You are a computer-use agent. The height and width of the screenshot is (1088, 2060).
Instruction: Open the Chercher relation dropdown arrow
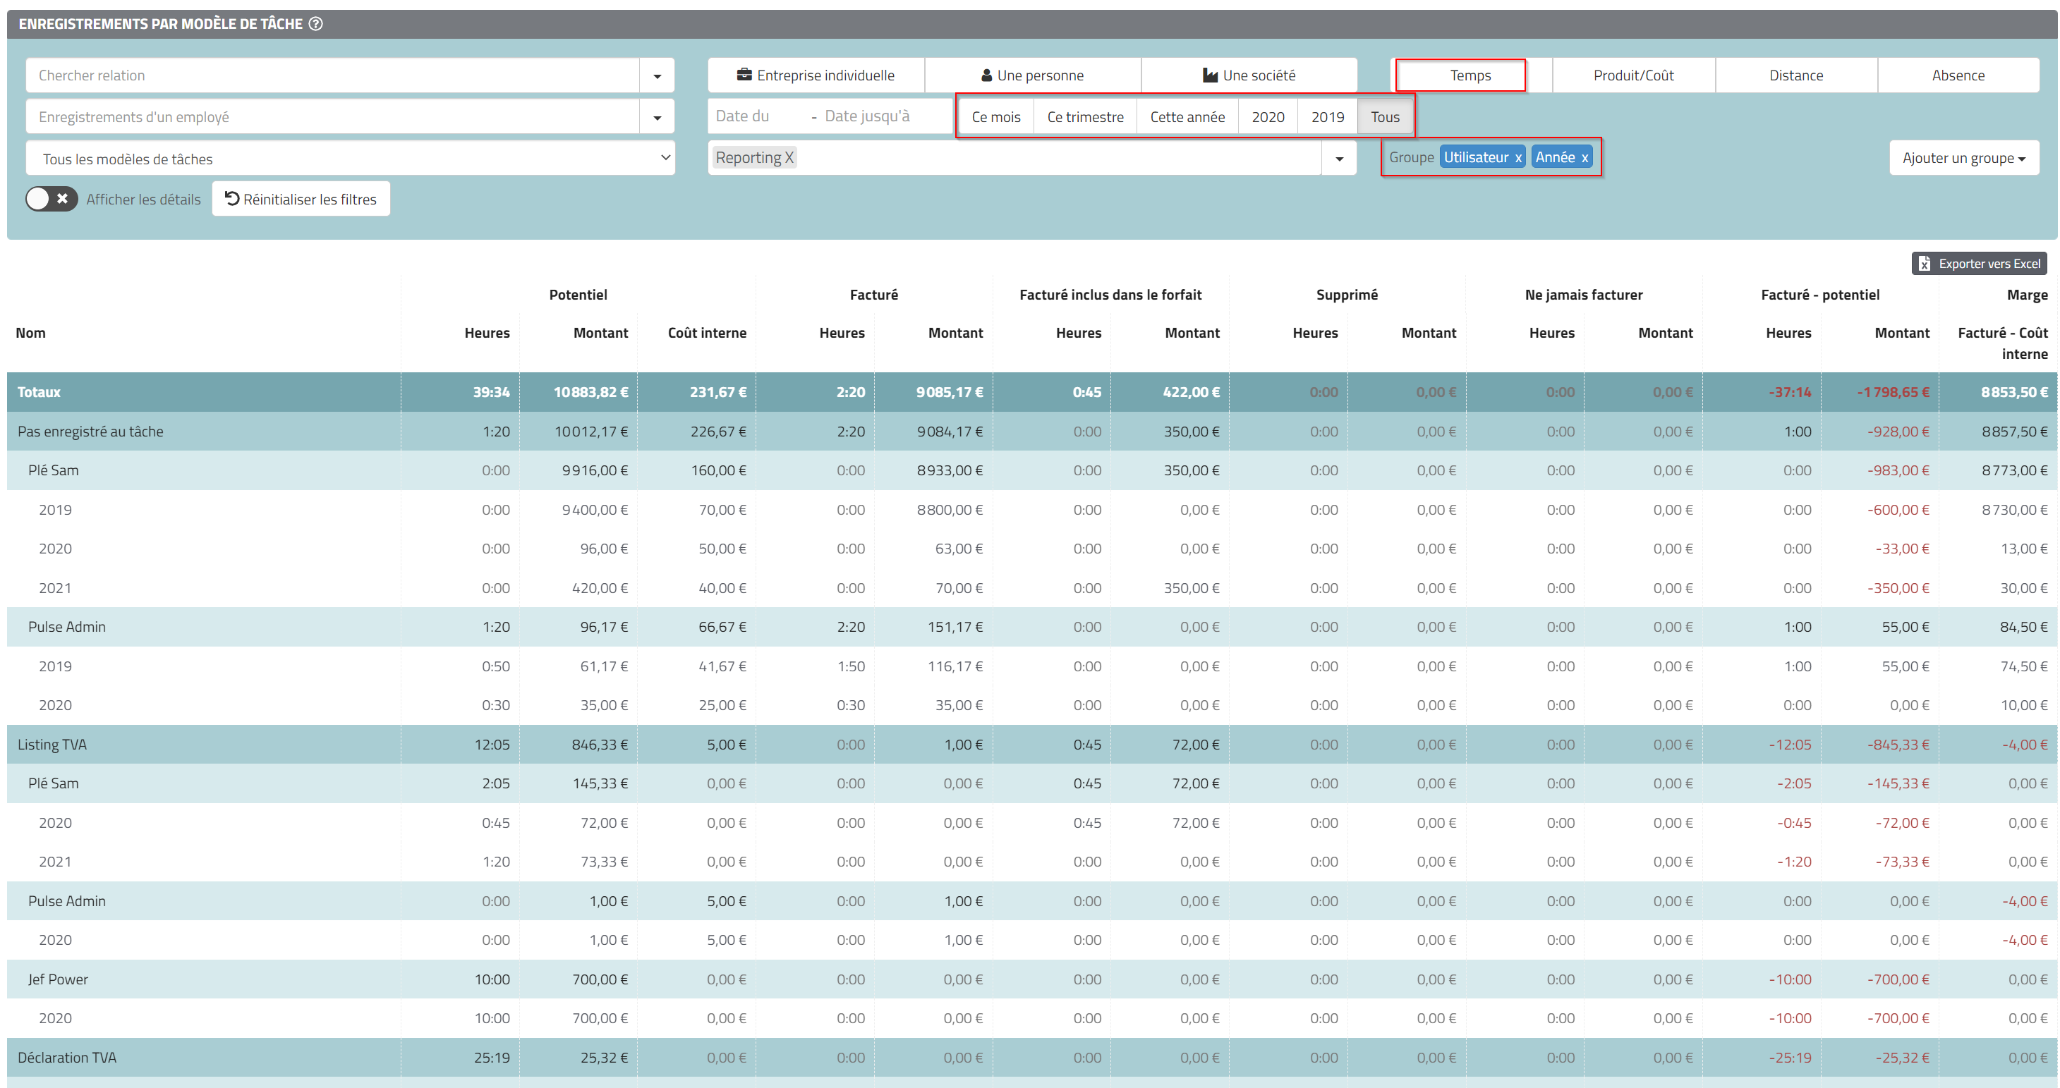657,76
